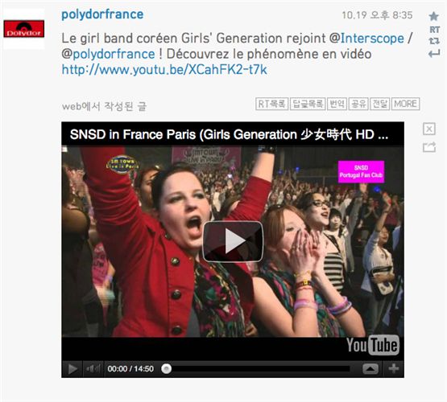
Task: Click the retweet arrows icon
Action: 434,41
